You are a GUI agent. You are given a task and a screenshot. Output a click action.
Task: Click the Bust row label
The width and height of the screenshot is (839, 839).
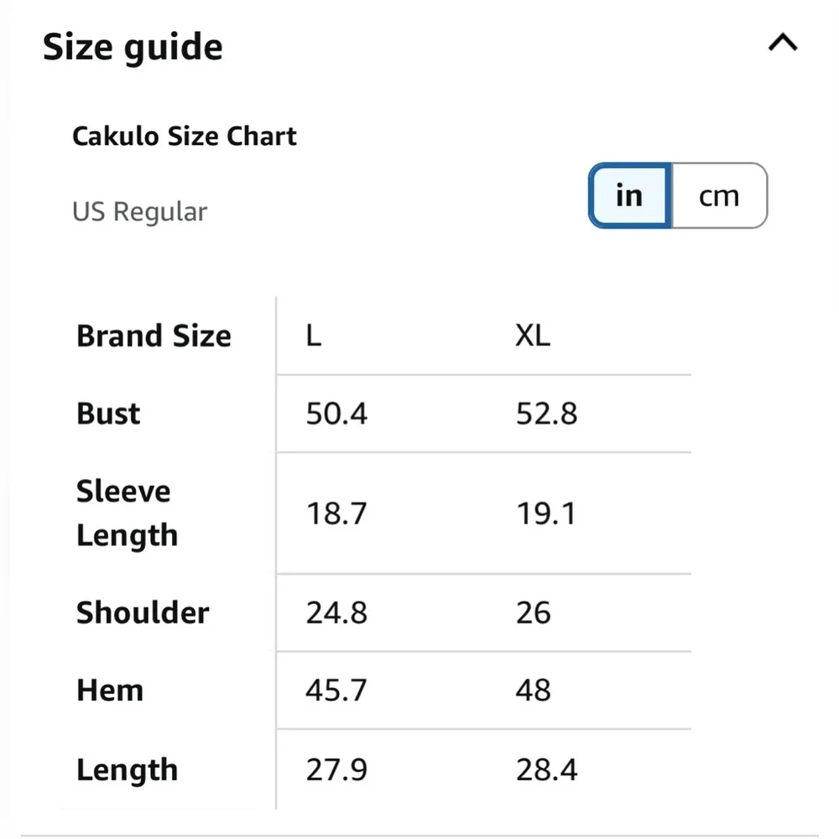[x=108, y=414]
